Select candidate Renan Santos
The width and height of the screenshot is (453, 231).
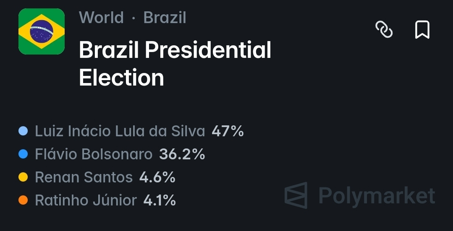click(x=84, y=177)
